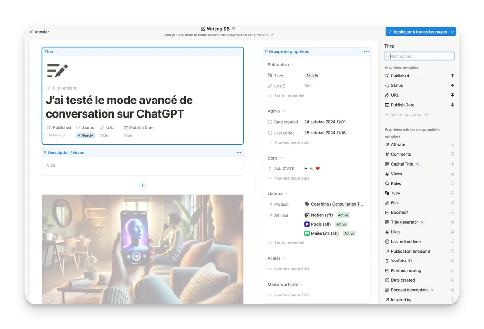Expand 4 autres propriétés under Stats
The image size is (484, 329).
tap(289, 178)
